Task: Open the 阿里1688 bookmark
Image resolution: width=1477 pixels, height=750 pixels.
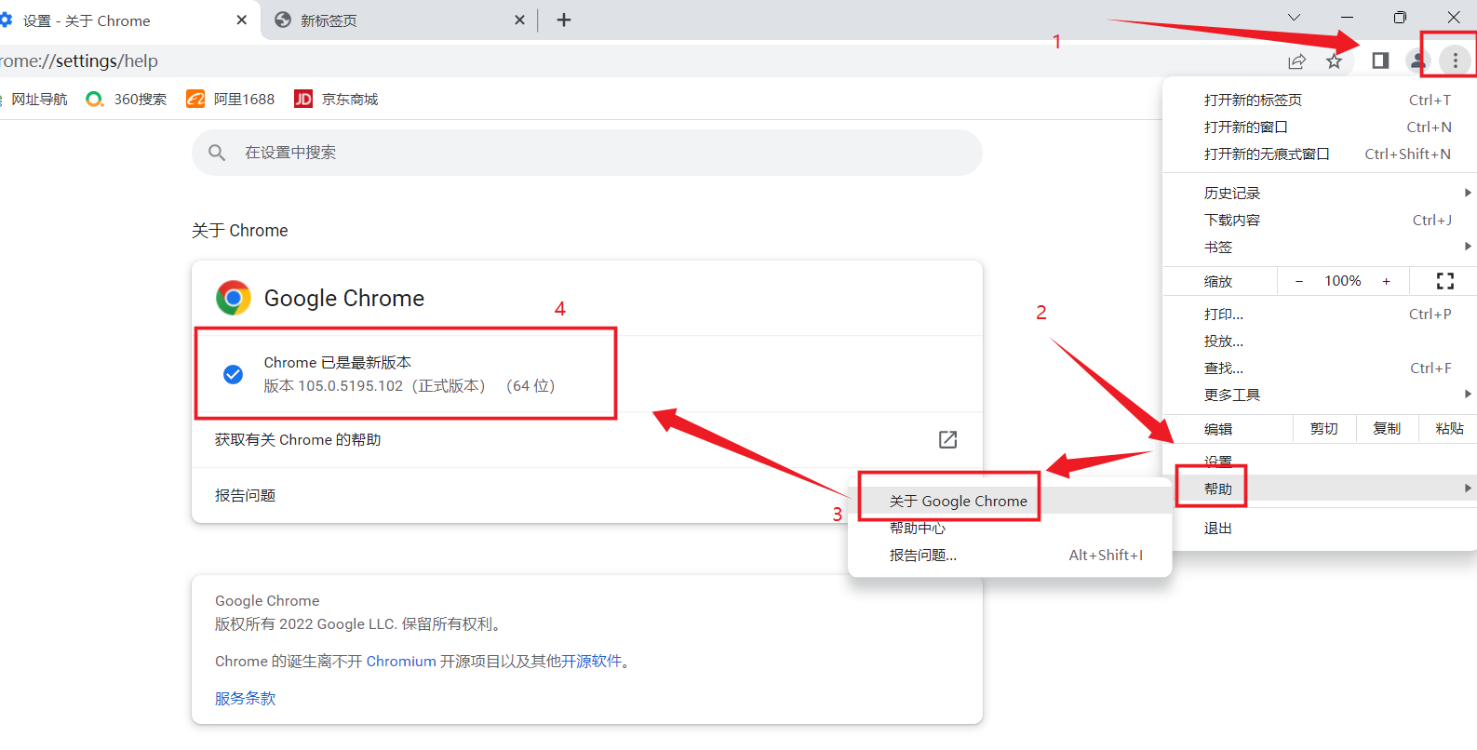Action: [231, 99]
